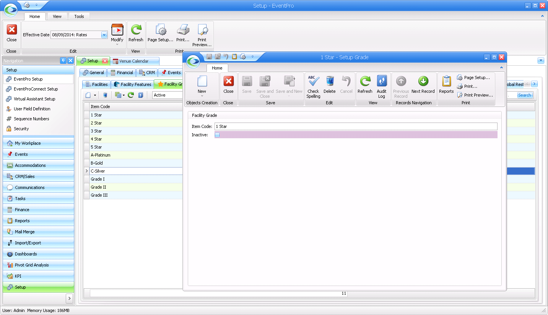Go to Next Record

(423, 84)
